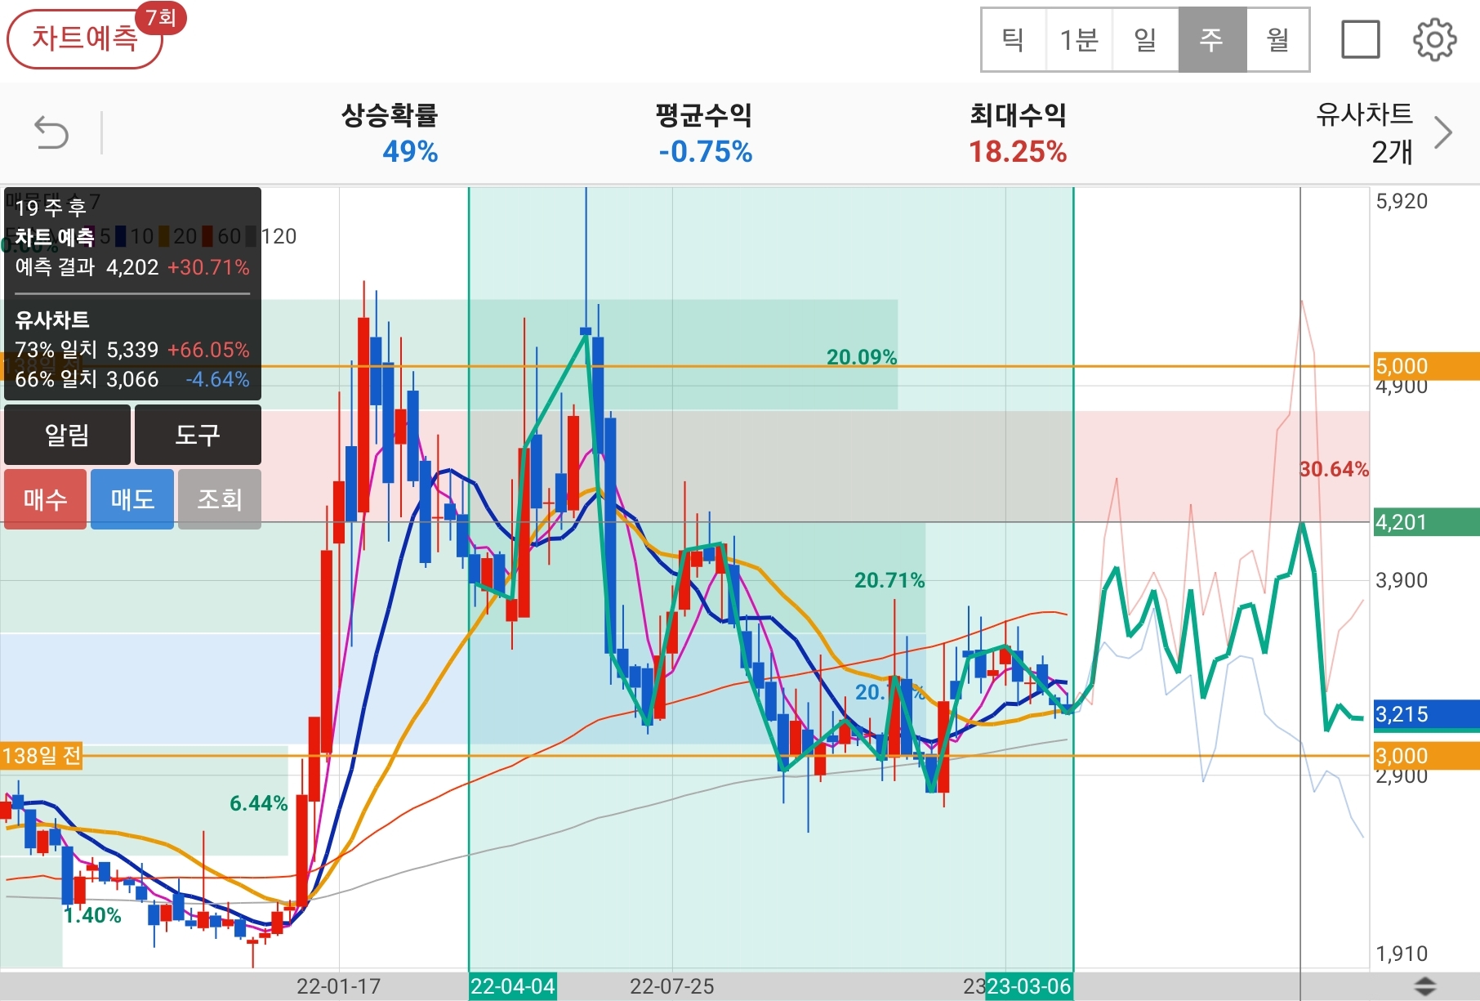This screenshot has height=1001, width=1480.
Task: Click the 30.64% gain label
Action: pos(1334,469)
